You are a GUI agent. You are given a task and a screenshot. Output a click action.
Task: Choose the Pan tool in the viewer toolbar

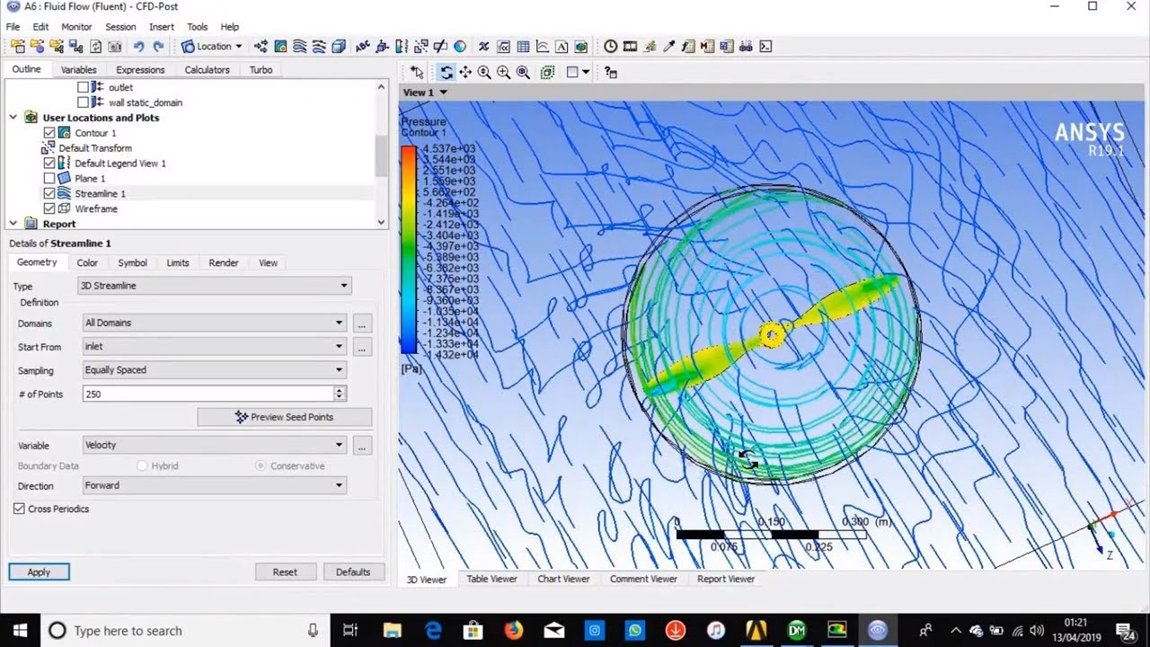click(465, 73)
